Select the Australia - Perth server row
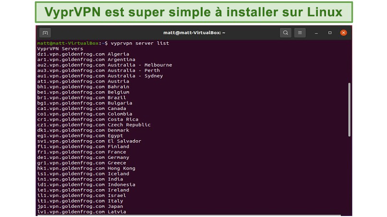Image resolution: width=387 pixels, height=217 pixels. [x=98, y=71]
